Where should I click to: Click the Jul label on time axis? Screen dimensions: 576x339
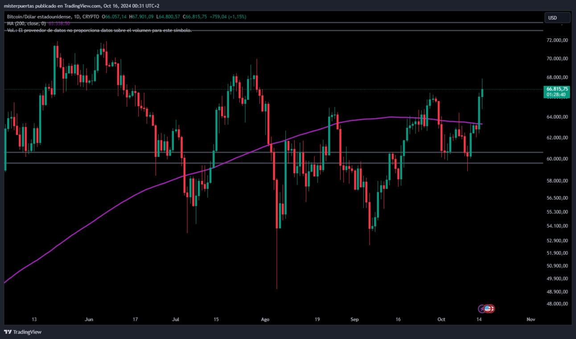pyautogui.click(x=176, y=319)
